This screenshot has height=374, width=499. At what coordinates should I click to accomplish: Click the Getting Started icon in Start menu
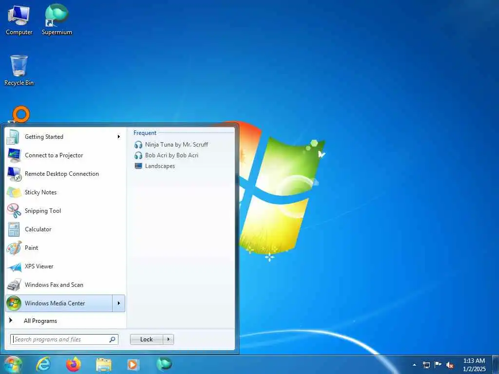coord(14,137)
